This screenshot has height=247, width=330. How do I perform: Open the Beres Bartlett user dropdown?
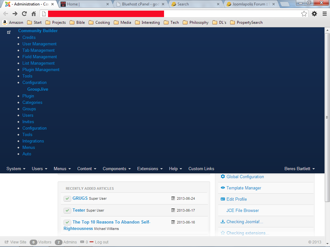click(299, 169)
